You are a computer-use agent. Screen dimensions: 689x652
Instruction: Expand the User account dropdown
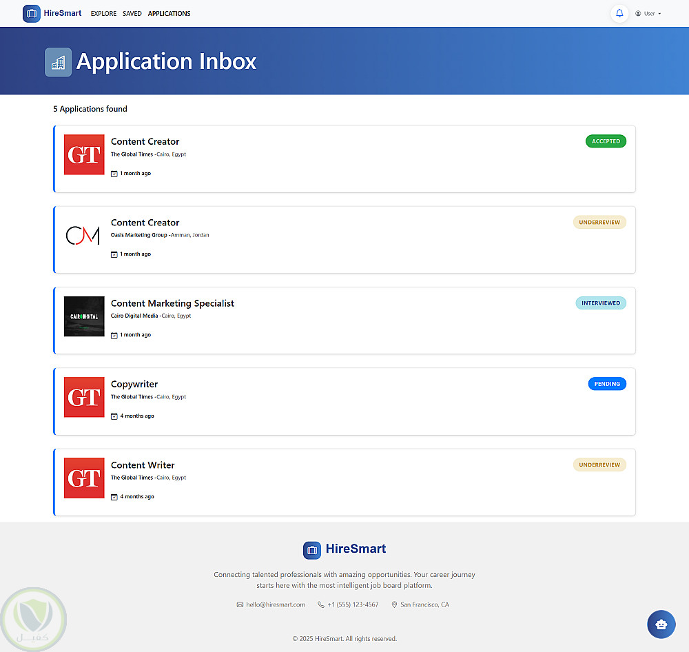(648, 14)
